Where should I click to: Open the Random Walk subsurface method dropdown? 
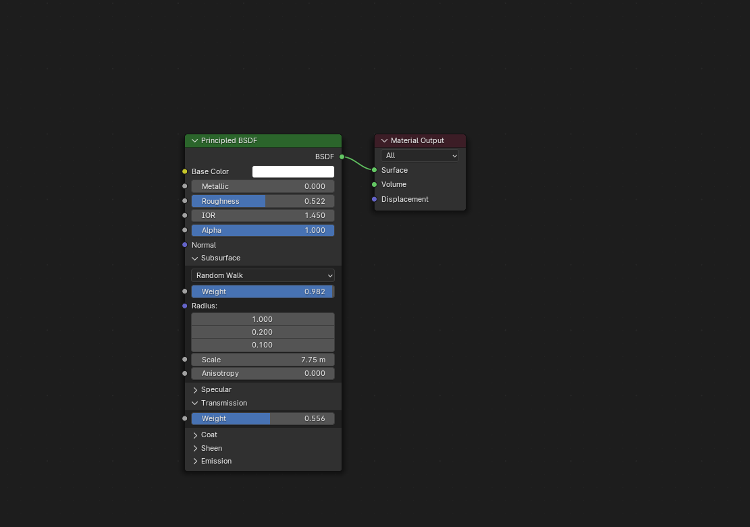pos(263,275)
